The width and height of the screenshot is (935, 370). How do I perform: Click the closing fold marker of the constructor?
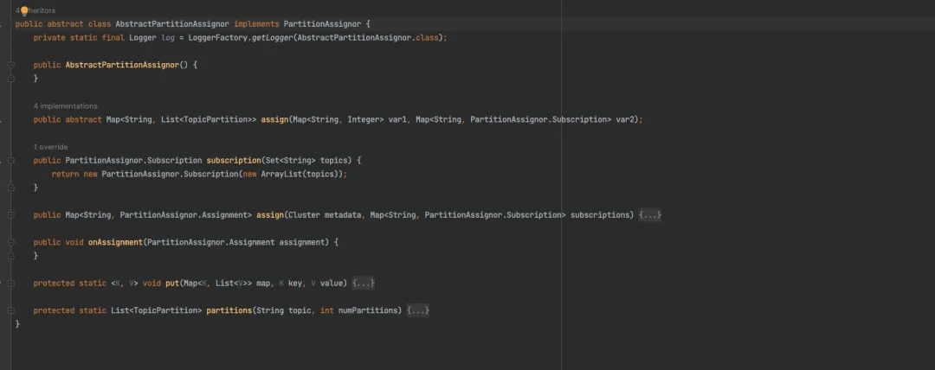click(x=11, y=79)
